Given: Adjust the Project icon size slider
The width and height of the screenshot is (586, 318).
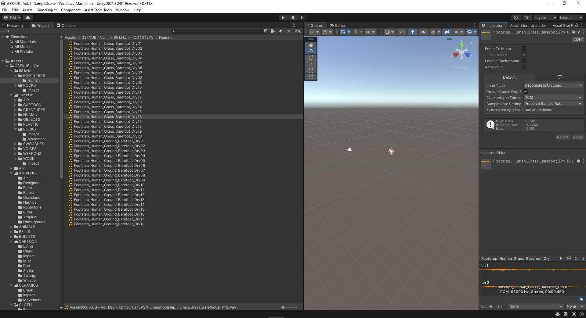Looking at the screenshot, I should 290,307.
